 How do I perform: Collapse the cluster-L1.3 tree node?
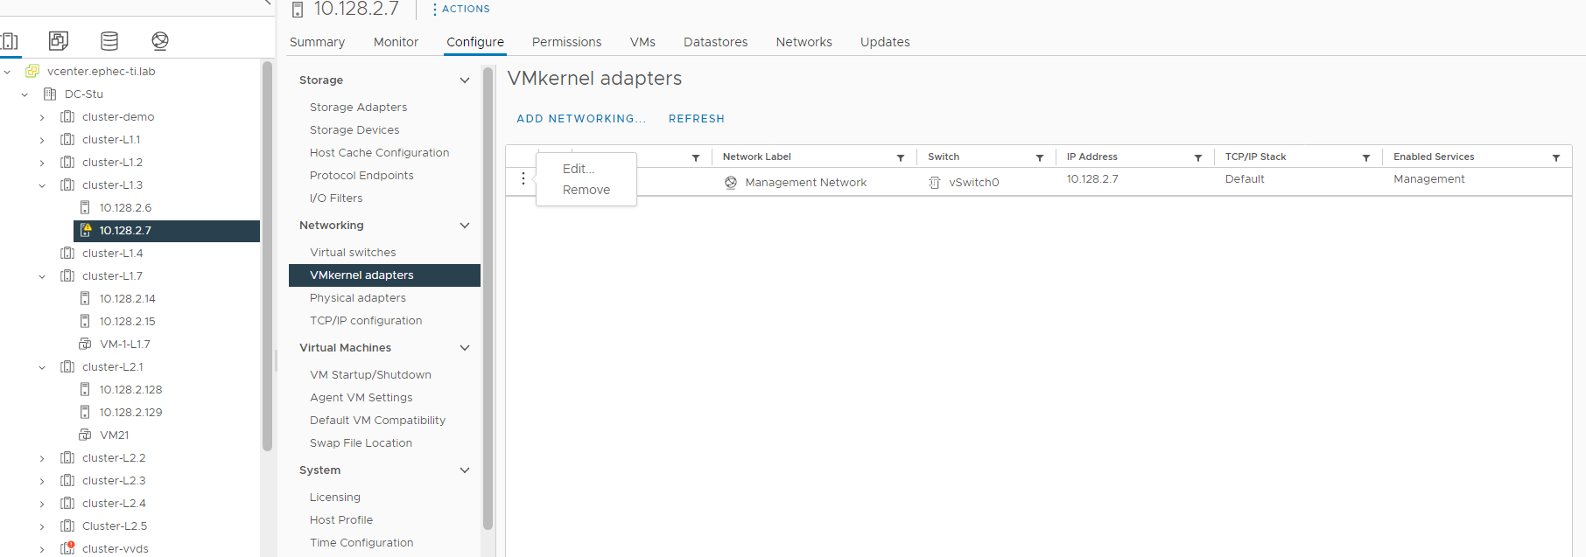click(42, 185)
